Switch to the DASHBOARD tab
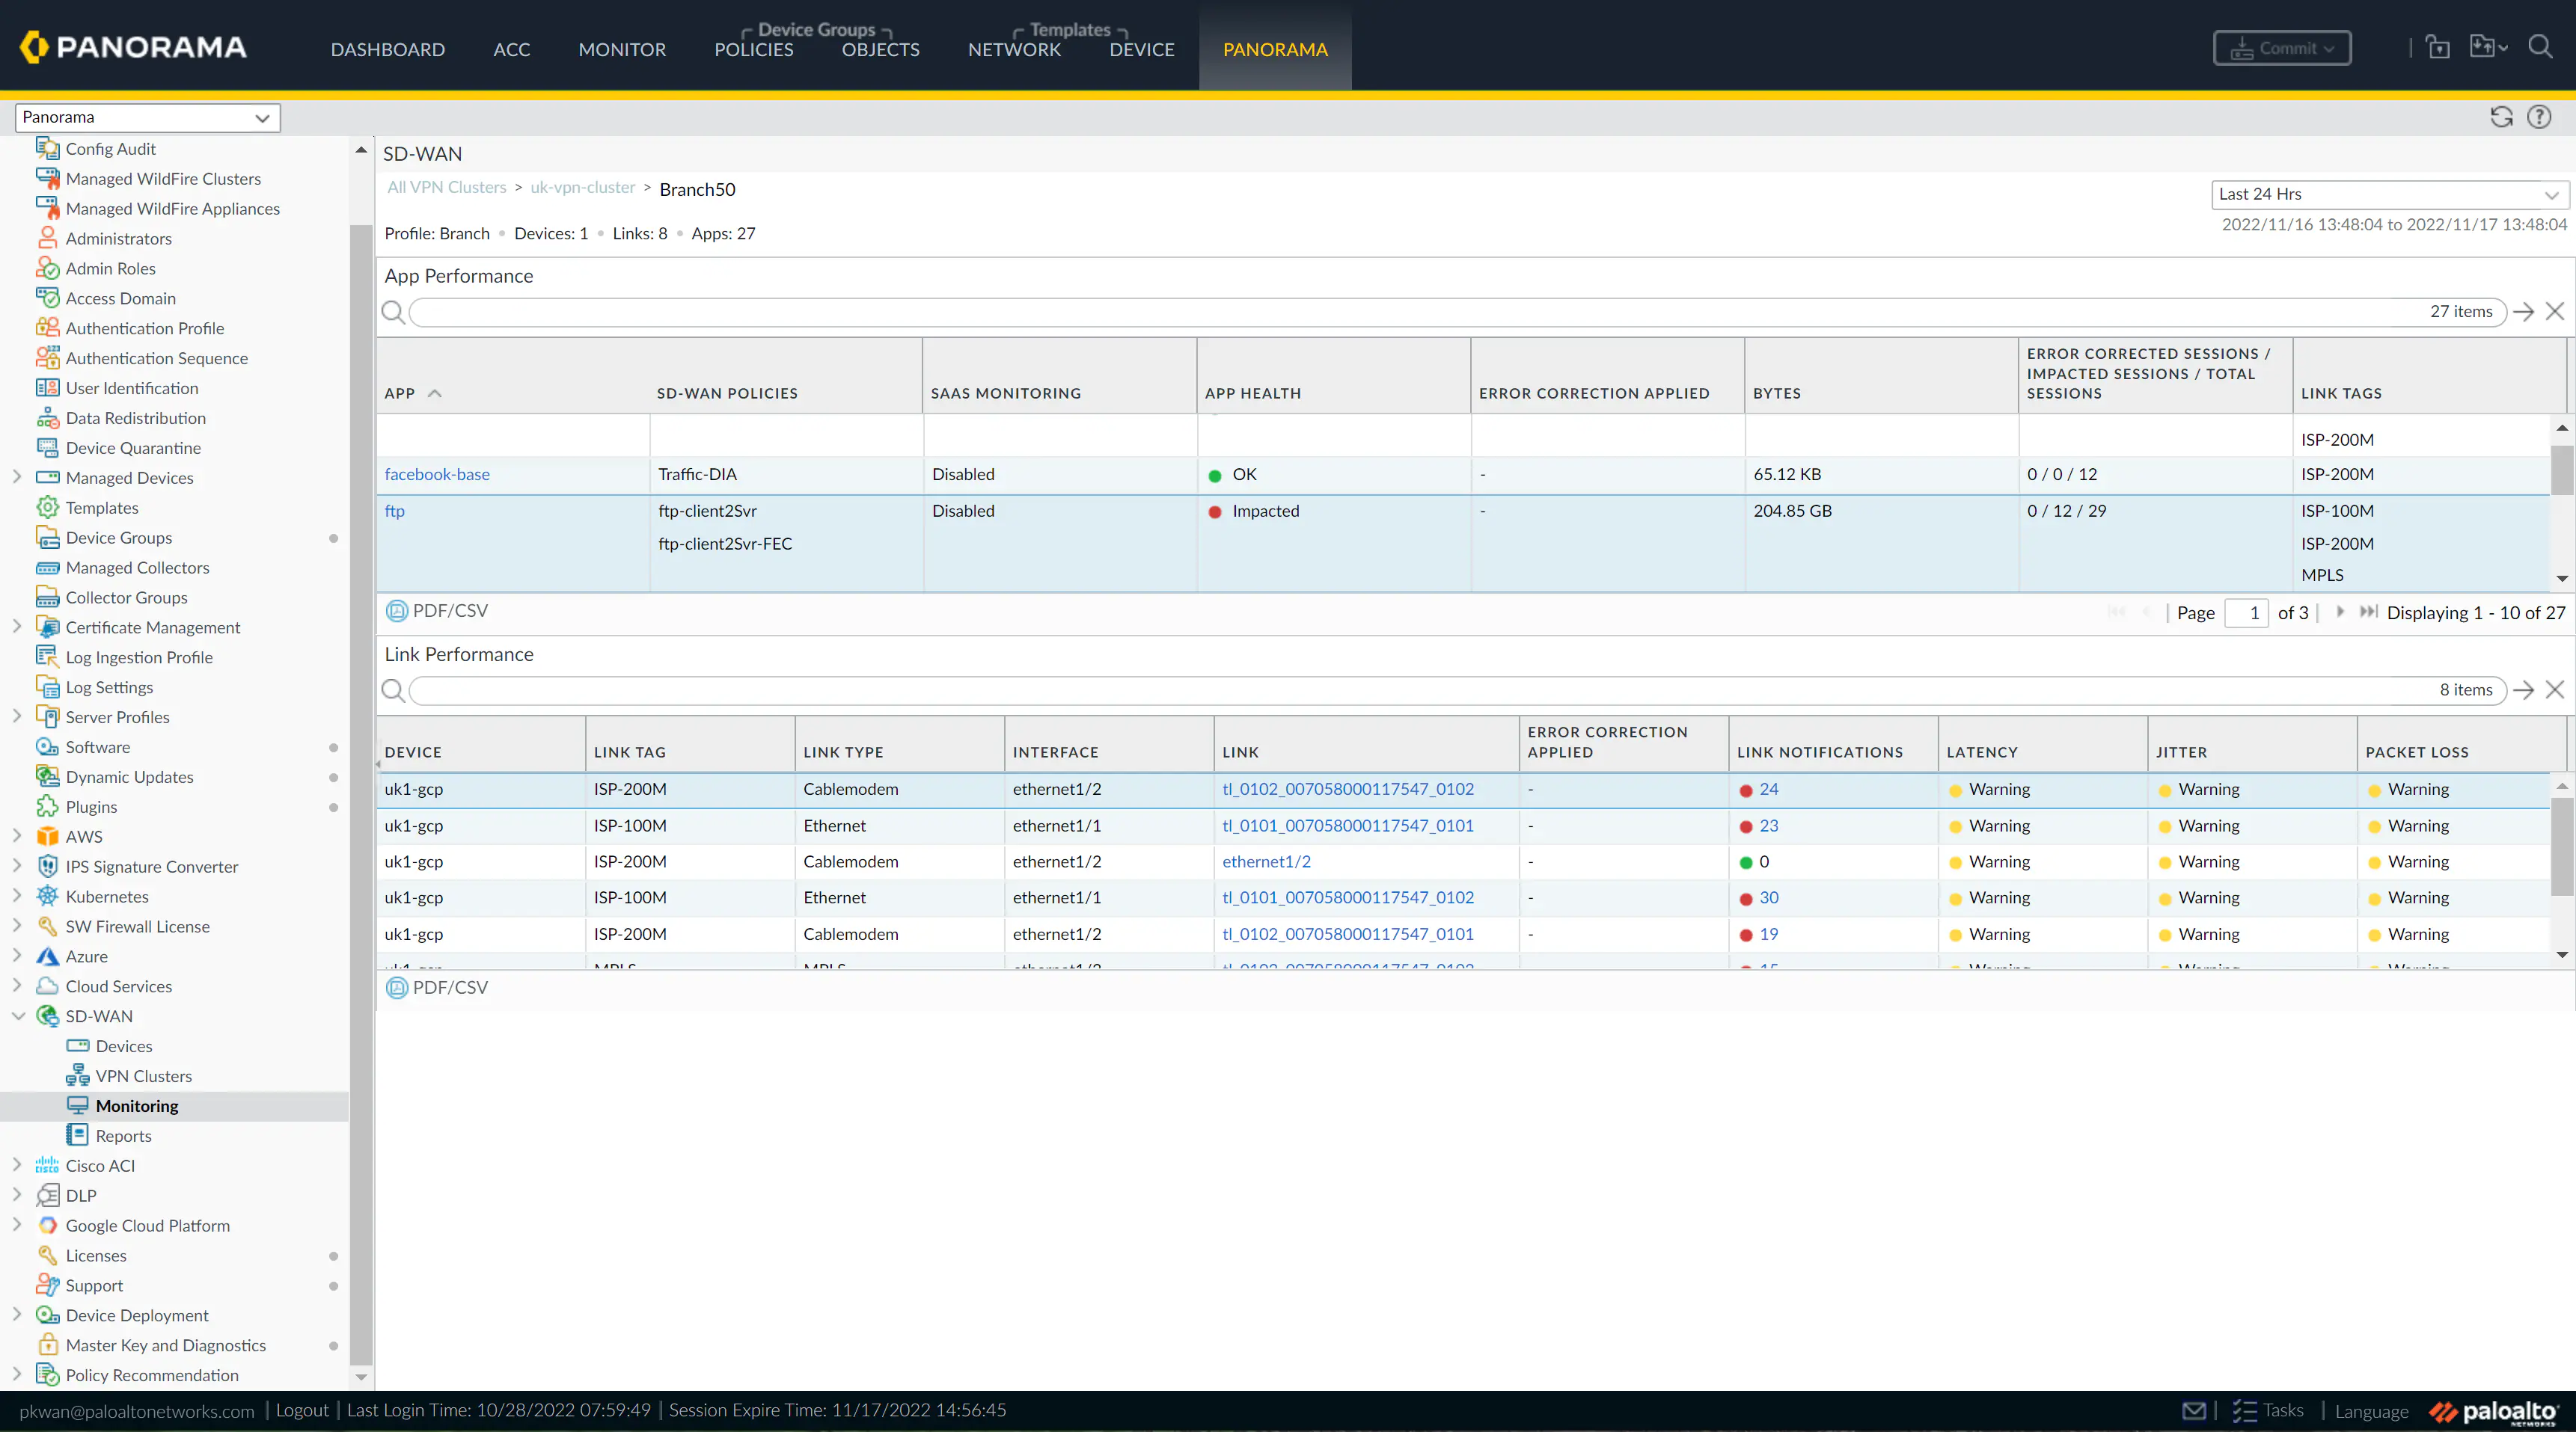Screen dimensions: 2576x1432 coord(387,49)
